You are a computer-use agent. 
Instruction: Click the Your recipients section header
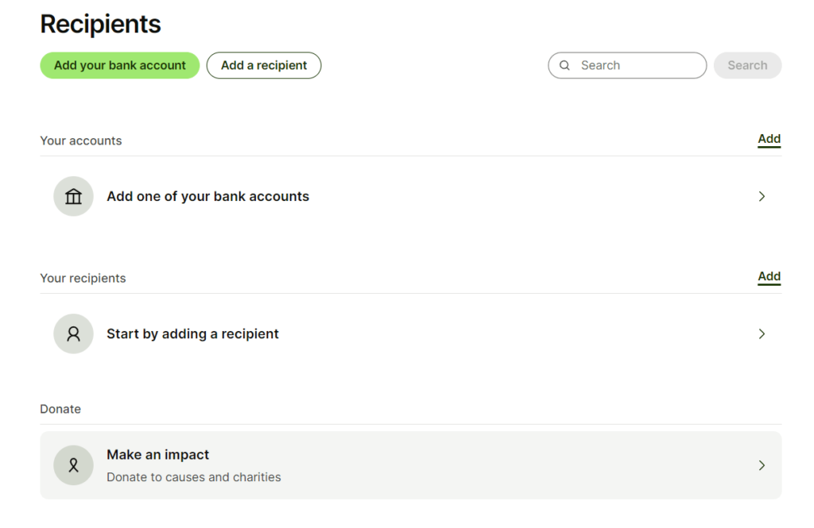[83, 278]
